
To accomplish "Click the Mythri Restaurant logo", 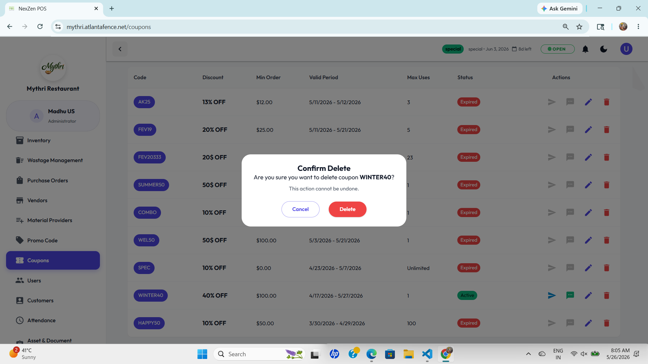I will [53, 68].
